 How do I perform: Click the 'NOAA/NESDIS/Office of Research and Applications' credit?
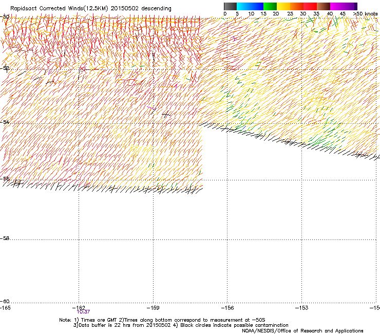302,331
